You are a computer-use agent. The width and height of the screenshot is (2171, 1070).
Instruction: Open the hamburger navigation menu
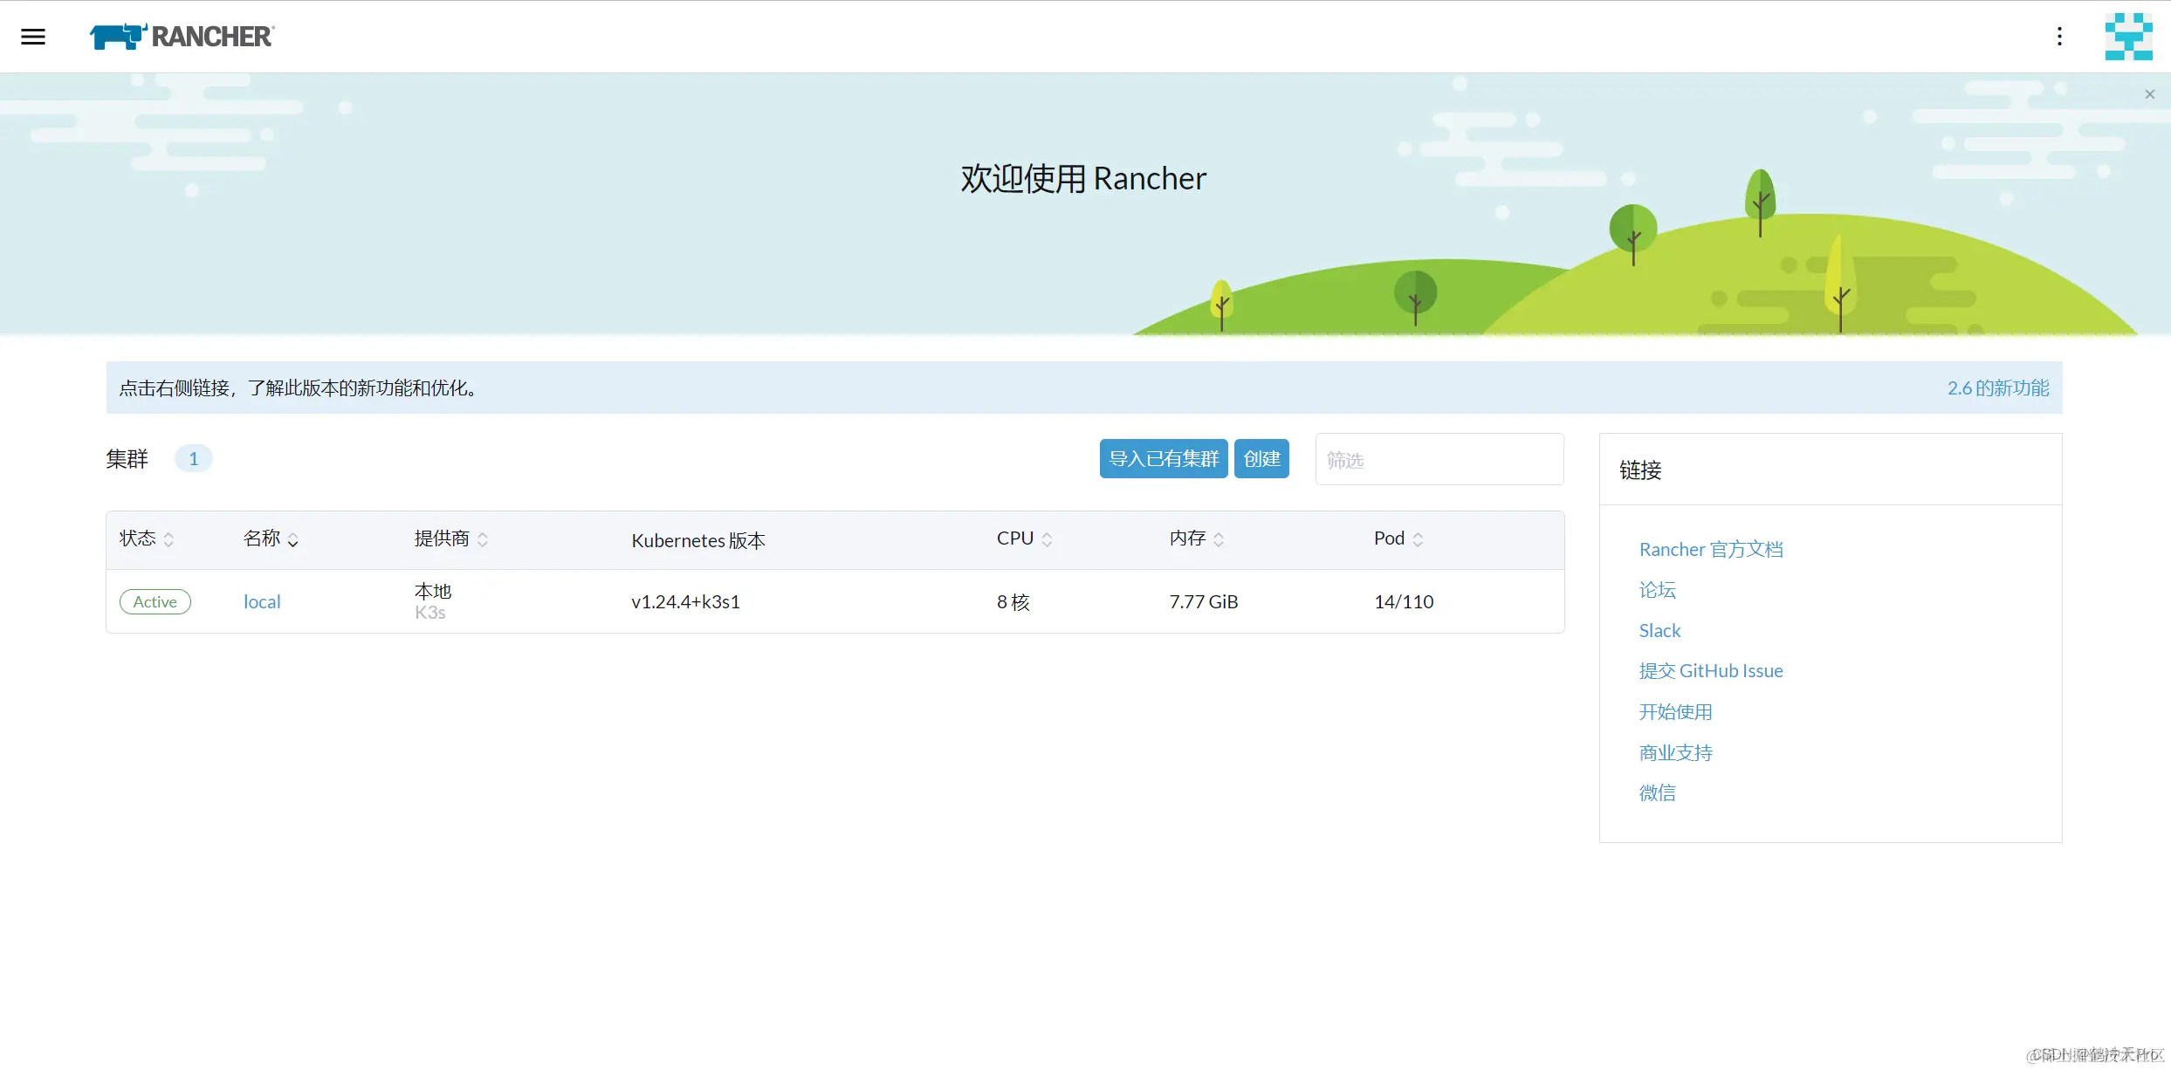point(33,37)
